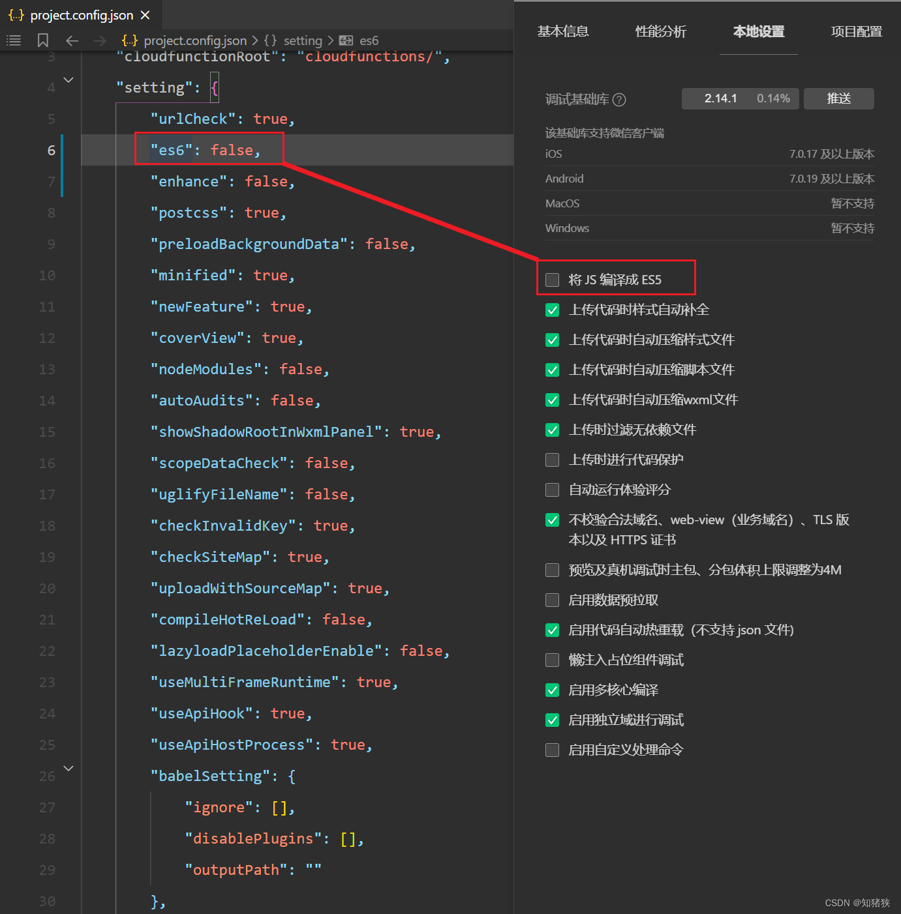Toggle 上传代码时自动压缩脚本文件 checkbox

553,370
